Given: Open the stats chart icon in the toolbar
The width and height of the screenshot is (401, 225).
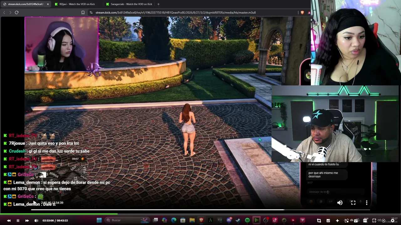Looking at the screenshot, I should click(328, 221).
